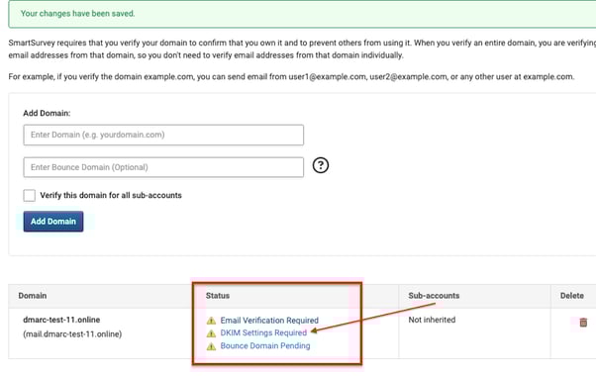Click the Delete column header
The height and width of the screenshot is (376, 596).
point(571,296)
